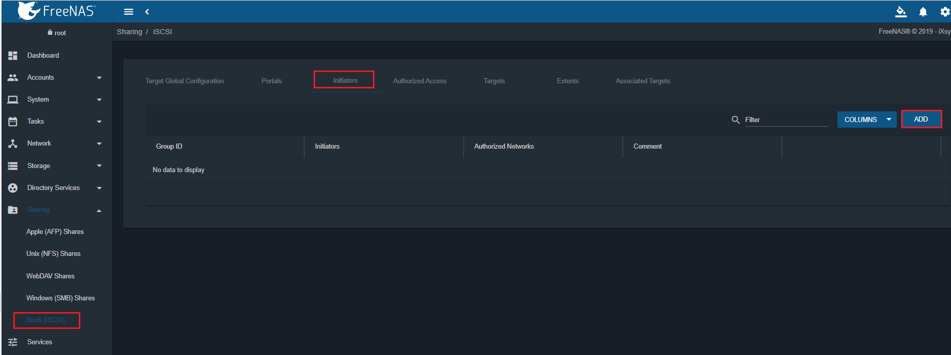Screen dimensions: 951x355
Task: Click into the Filter input field
Action: [785, 120]
